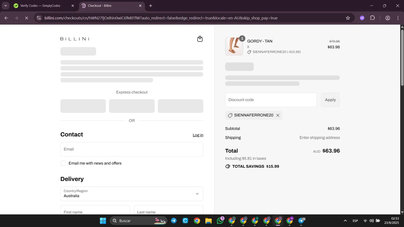The width and height of the screenshot is (404, 227).
Task: Open the second Telegram taskbar icon
Action: pos(301,221)
